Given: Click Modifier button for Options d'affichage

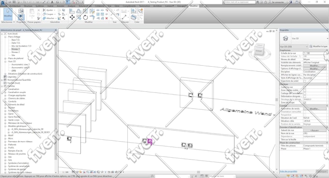Looking at the screenshot, I should tap(314, 69).
